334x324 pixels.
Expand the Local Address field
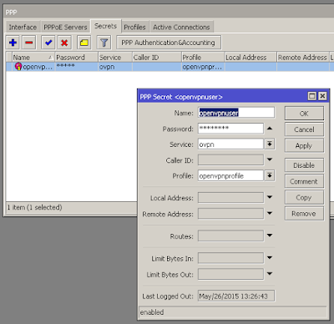[x=270, y=197]
